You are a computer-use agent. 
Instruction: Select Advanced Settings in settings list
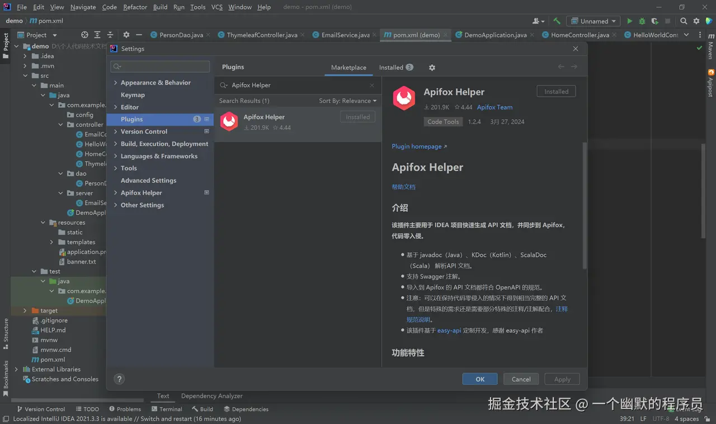click(148, 181)
